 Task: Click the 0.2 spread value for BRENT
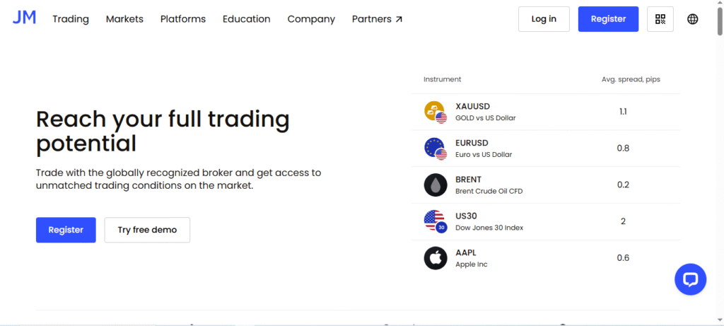click(623, 185)
